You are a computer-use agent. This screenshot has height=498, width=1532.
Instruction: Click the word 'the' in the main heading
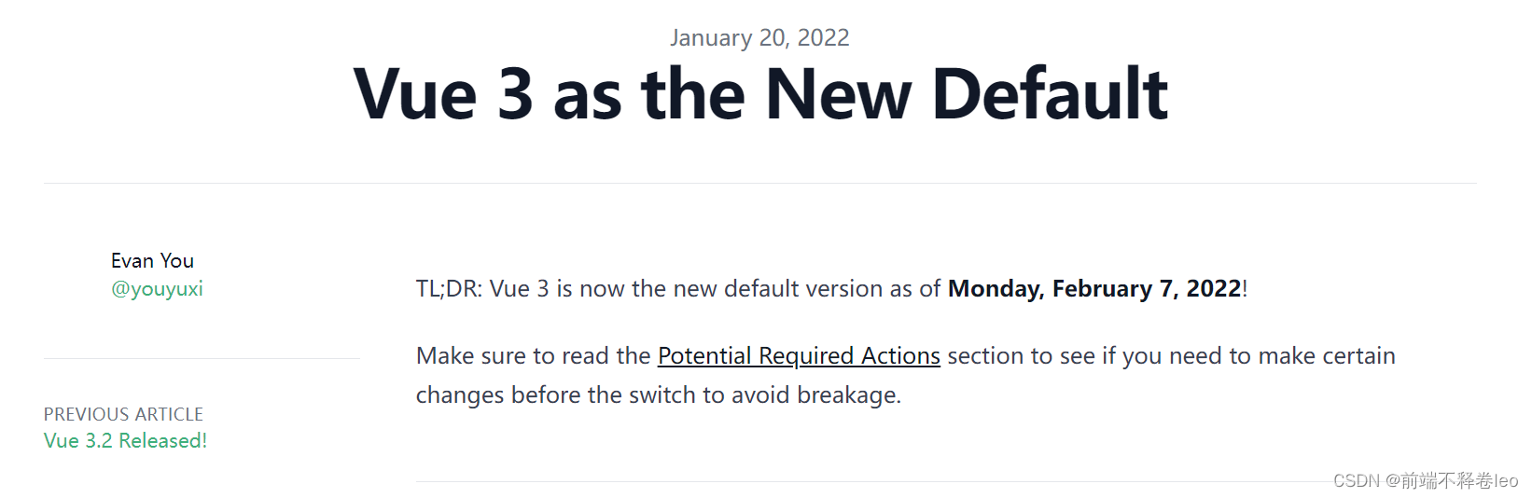pos(694,94)
